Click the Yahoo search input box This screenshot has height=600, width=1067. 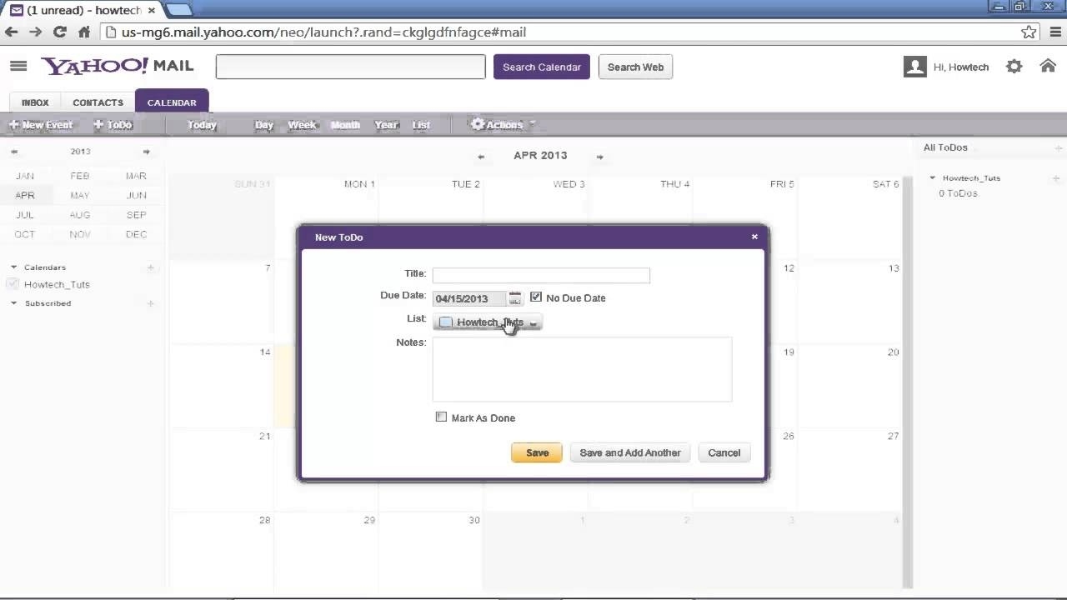pos(350,67)
